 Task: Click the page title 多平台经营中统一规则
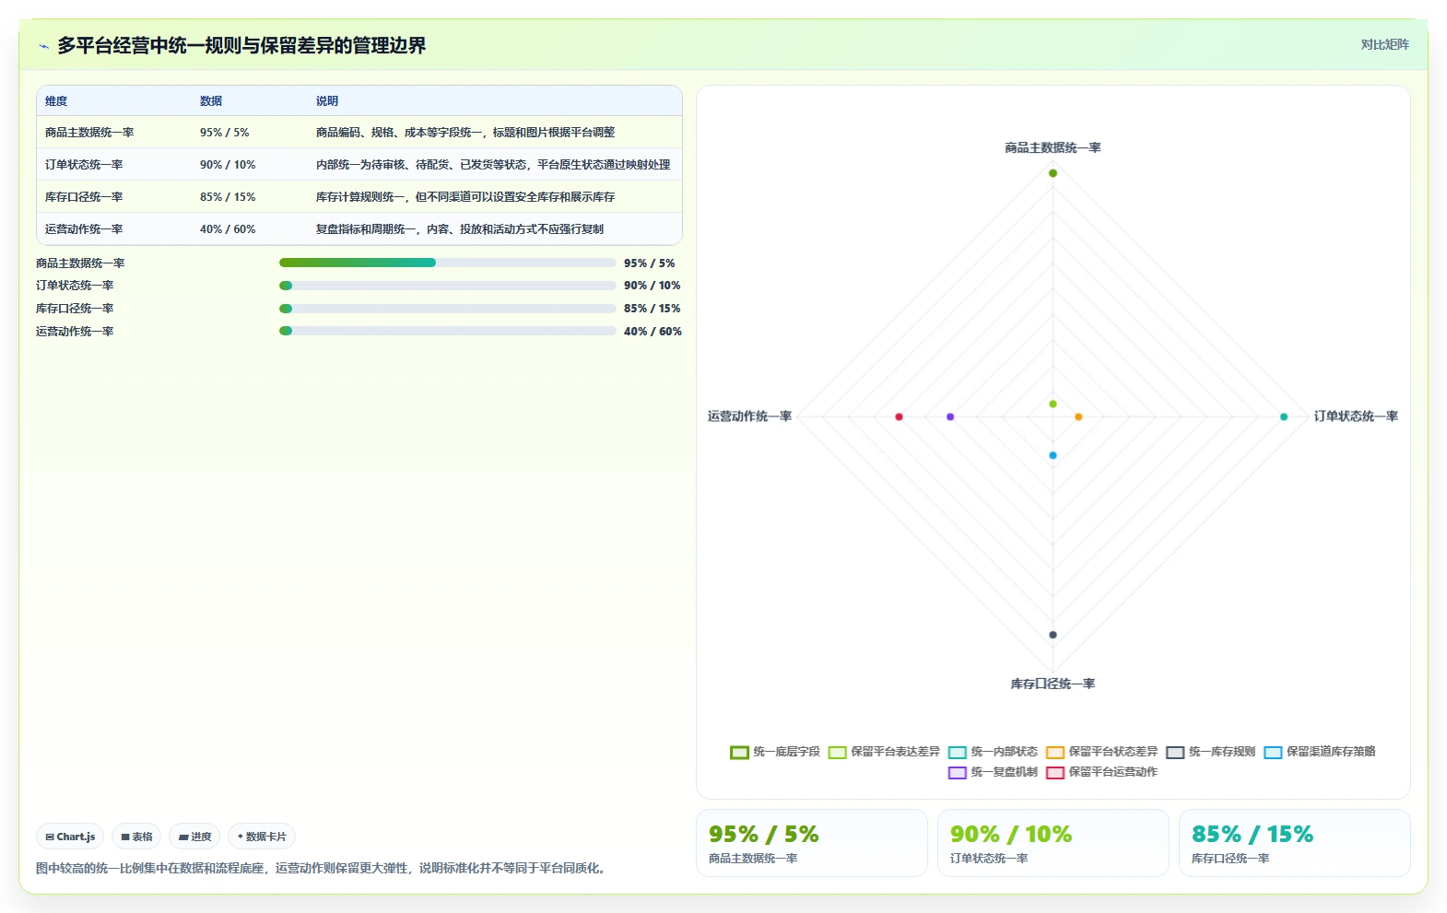pyautogui.click(x=241, y=46)
